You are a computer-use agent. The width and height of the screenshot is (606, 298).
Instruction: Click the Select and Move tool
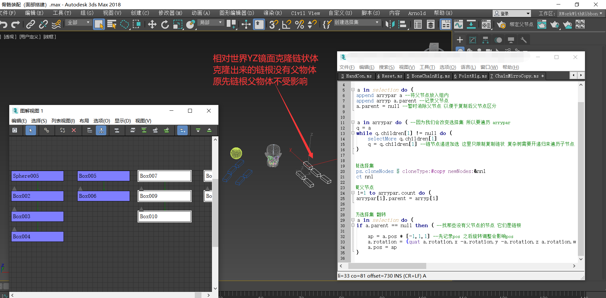pyautogui.click(x=152, y=25)
